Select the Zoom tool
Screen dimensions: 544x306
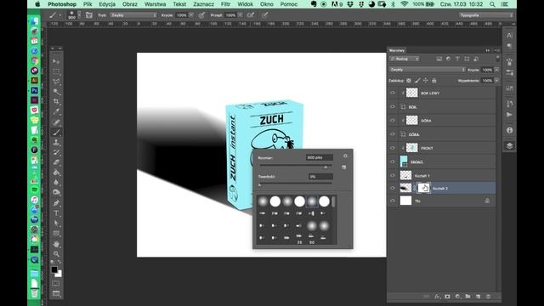[56, 254]
